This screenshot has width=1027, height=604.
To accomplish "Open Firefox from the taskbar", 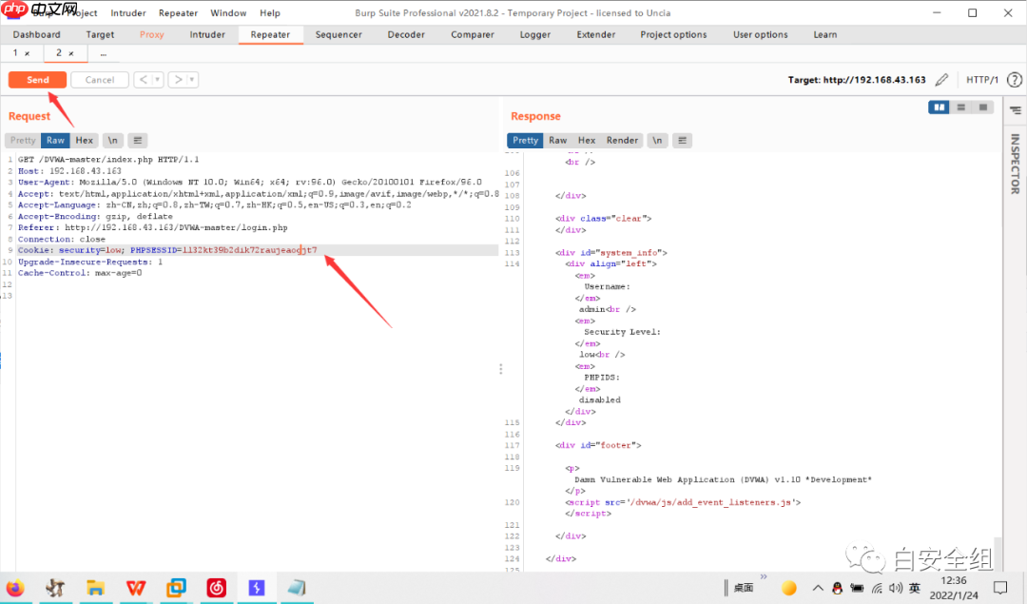I will tap(14, 588).
